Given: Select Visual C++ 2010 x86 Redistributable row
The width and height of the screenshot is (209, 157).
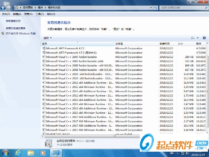Looking at the screenshot, I should pos(123,78).
